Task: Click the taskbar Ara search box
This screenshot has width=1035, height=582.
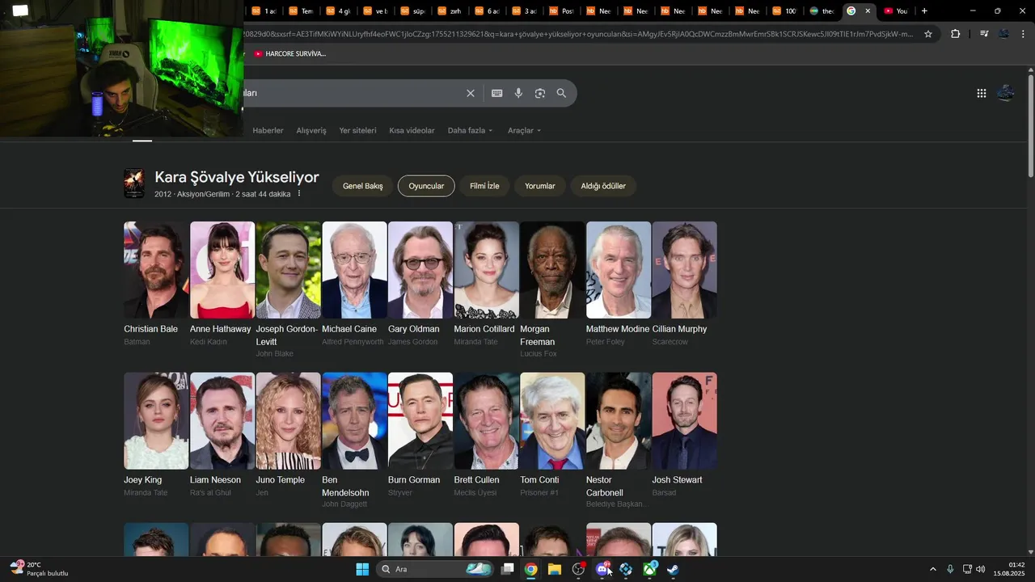Action: tap(435, 569)
